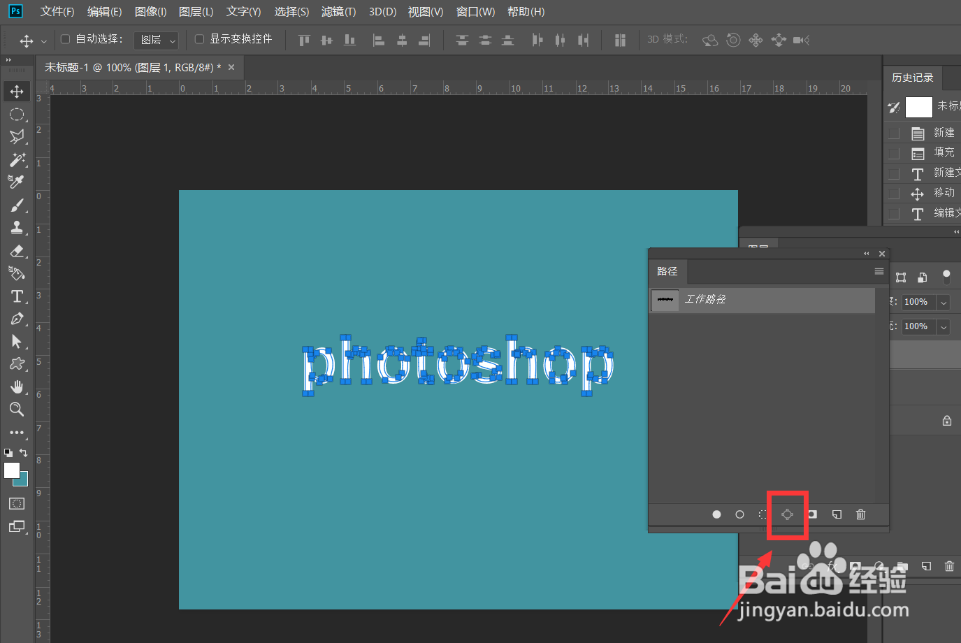Swap foreground and background colors
The width and height of the screenshot is (961, 643).
point(24,452)
